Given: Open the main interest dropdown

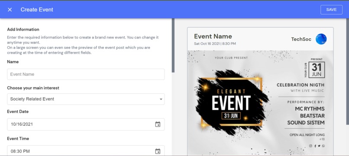Looking at the screenshot, I should coord(86,99).
